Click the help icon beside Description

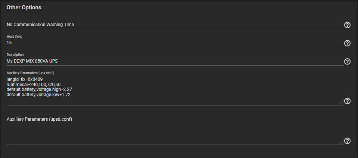tap(347, 61)
